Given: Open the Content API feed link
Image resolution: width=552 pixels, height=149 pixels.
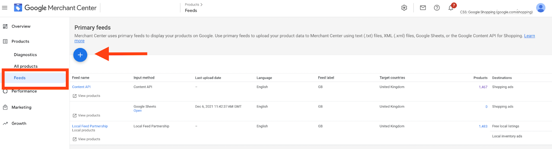Looking at the screenshot, I should [81, 87].
